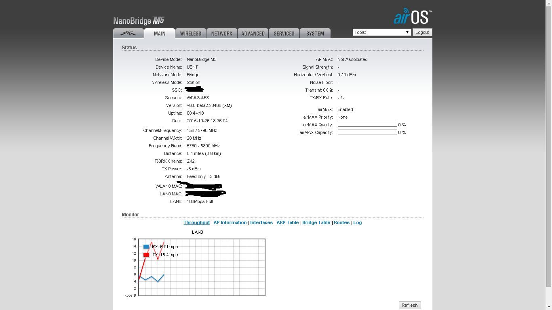Click the AP MAC value Not Associated
Screen dimensions: 552x310
[352, 59]
